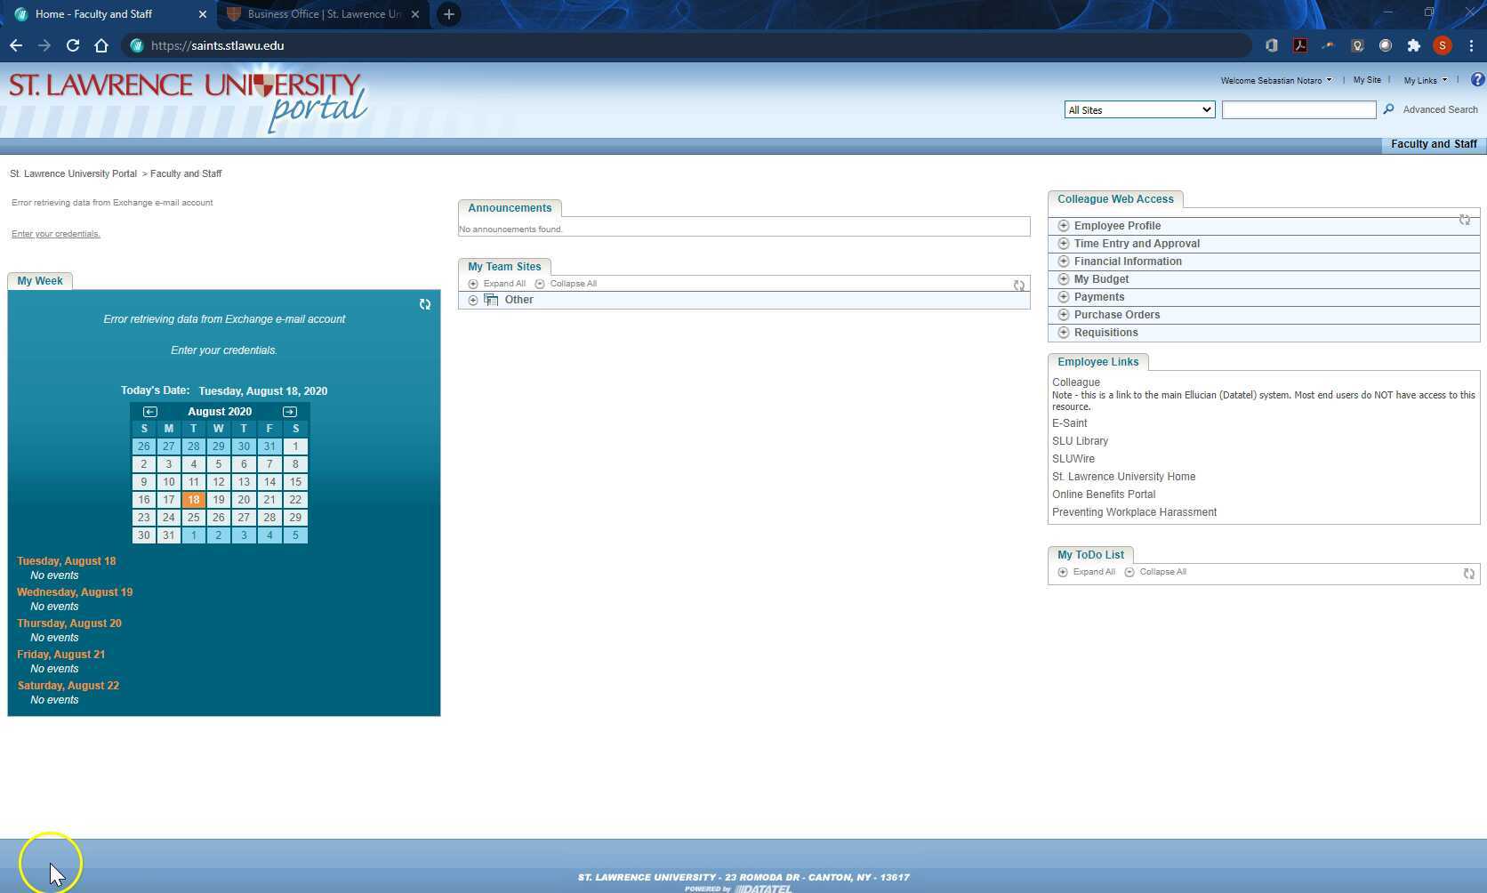Open the SLU Library link

pos(1080,441)
